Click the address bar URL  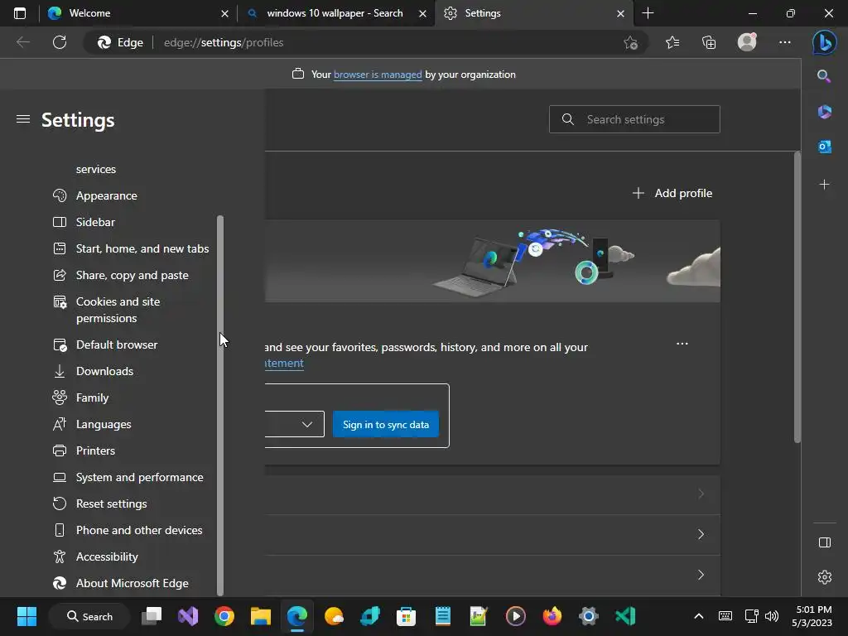point(224,42)
